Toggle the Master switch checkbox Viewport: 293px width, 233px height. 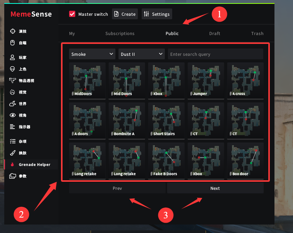[x=72, y=14]
